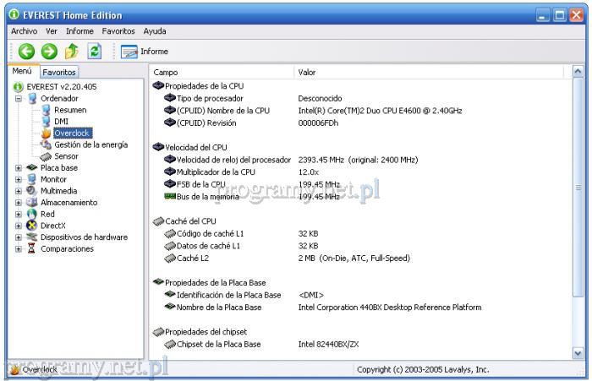Click scrollbar down arrow in details pane
The height and width of the screenshot is (381, 592).
coord(578,352)
